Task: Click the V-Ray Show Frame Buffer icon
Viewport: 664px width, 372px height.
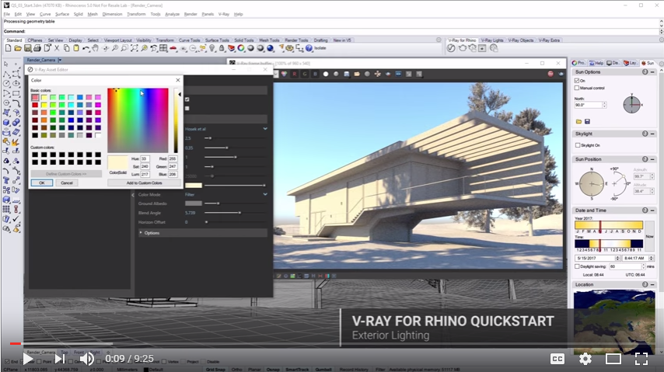Action: 482,48
